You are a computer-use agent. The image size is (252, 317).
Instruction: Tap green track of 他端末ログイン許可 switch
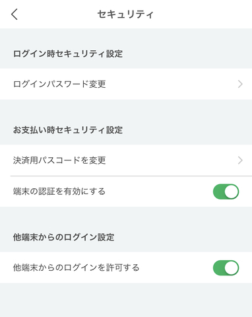point(218,268)
